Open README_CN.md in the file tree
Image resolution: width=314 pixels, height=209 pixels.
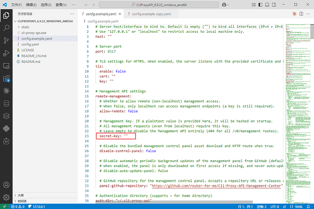point(46,56)
